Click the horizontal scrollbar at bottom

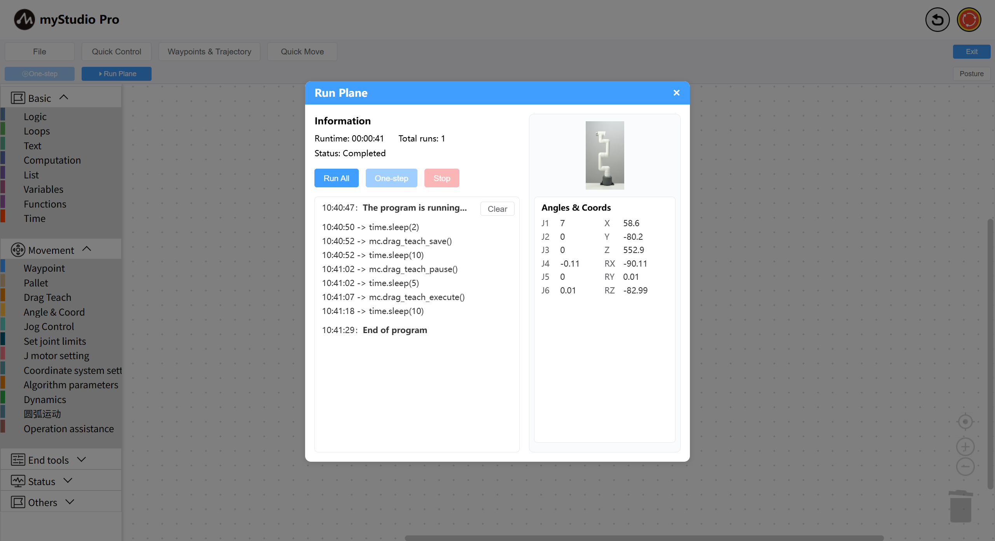[x=644, y=538]
